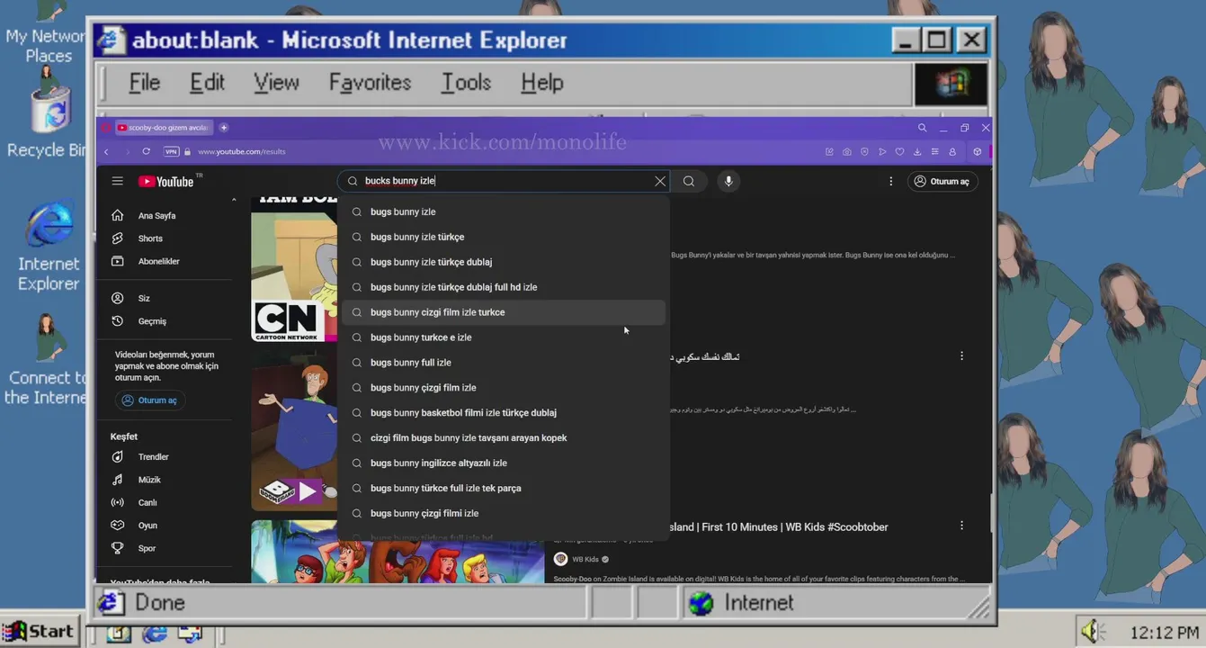Open the File menu in Internet Explorer
This screenshot has width=1206, height=648.
click(144, 83)
